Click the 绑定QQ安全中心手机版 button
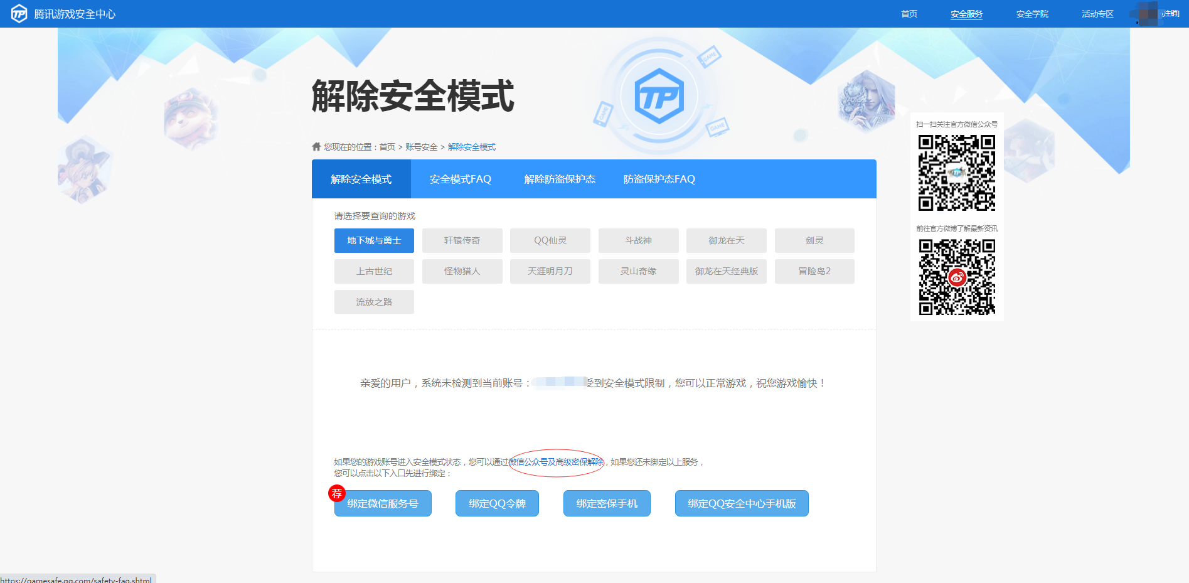1189x583 pixels. [742, 503]
